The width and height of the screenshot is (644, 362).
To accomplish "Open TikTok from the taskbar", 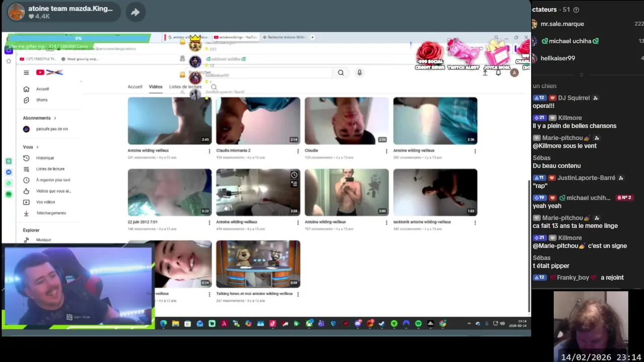I will point(272,323).
